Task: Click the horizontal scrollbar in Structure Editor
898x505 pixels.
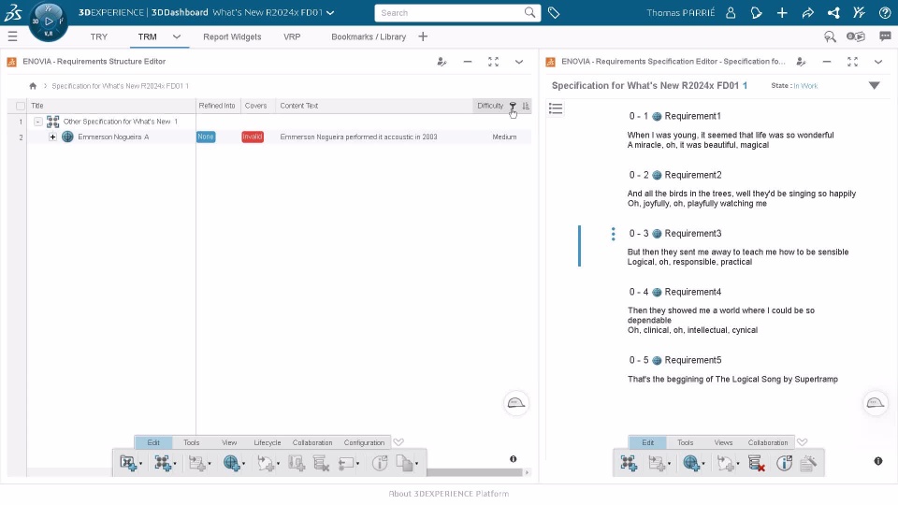Action: (474, 472)
